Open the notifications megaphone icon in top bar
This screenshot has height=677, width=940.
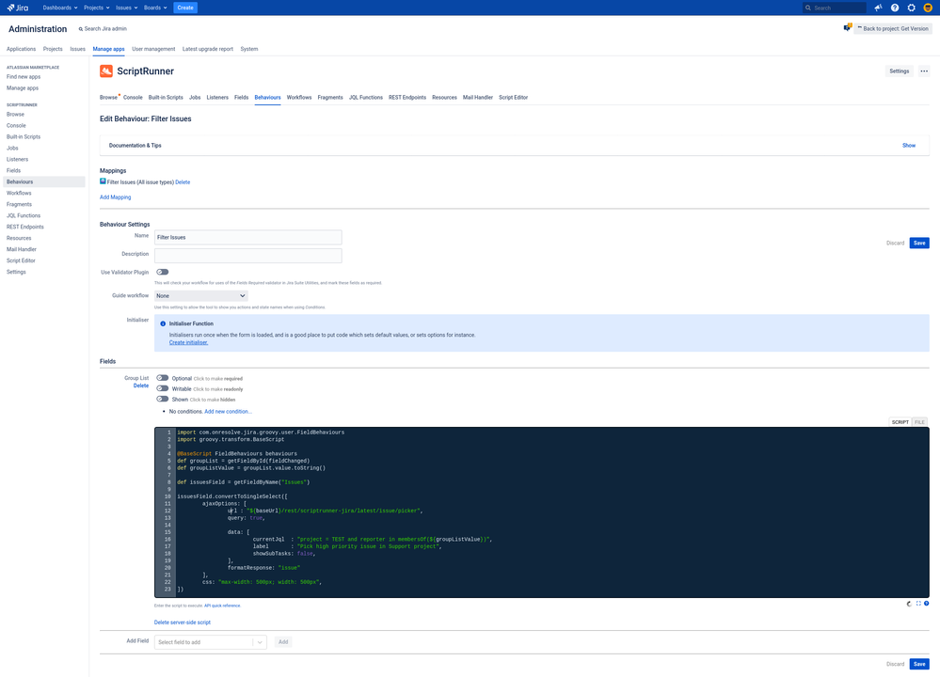[877, 7]
